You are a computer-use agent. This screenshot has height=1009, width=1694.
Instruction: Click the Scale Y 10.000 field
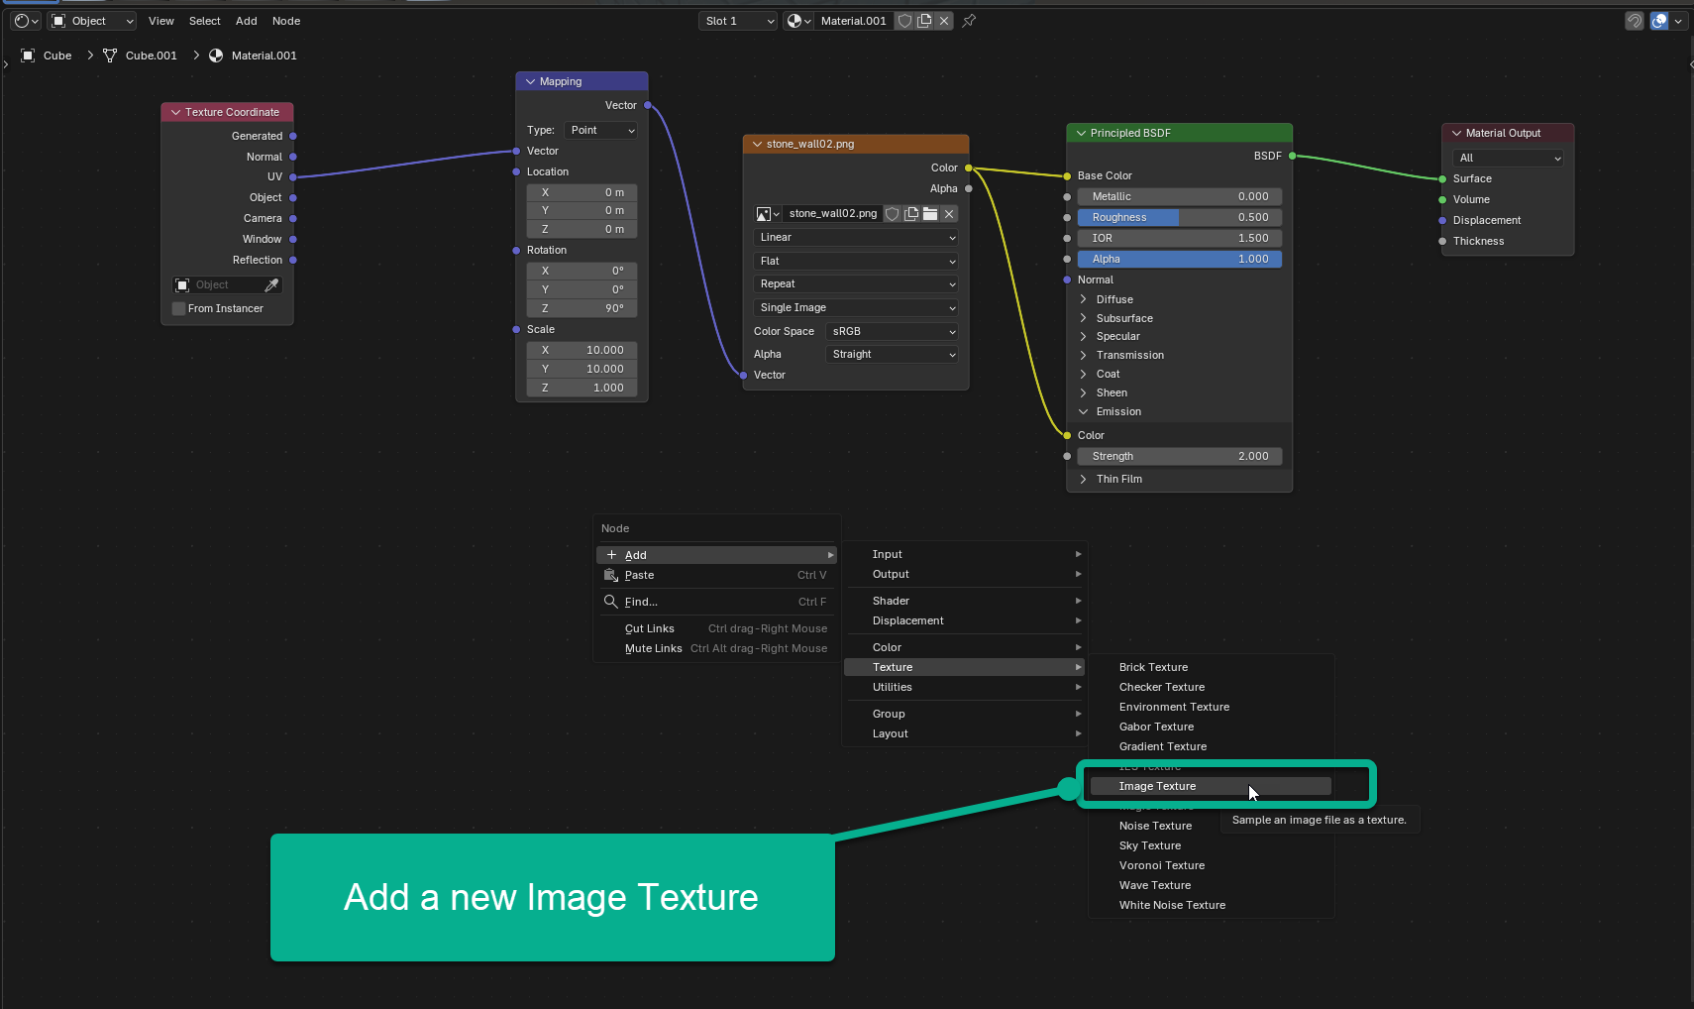[582, 369]
